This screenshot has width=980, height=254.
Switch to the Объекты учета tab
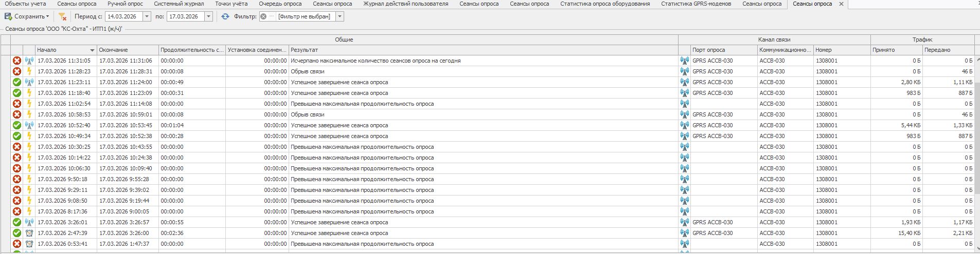pos(25,4)
